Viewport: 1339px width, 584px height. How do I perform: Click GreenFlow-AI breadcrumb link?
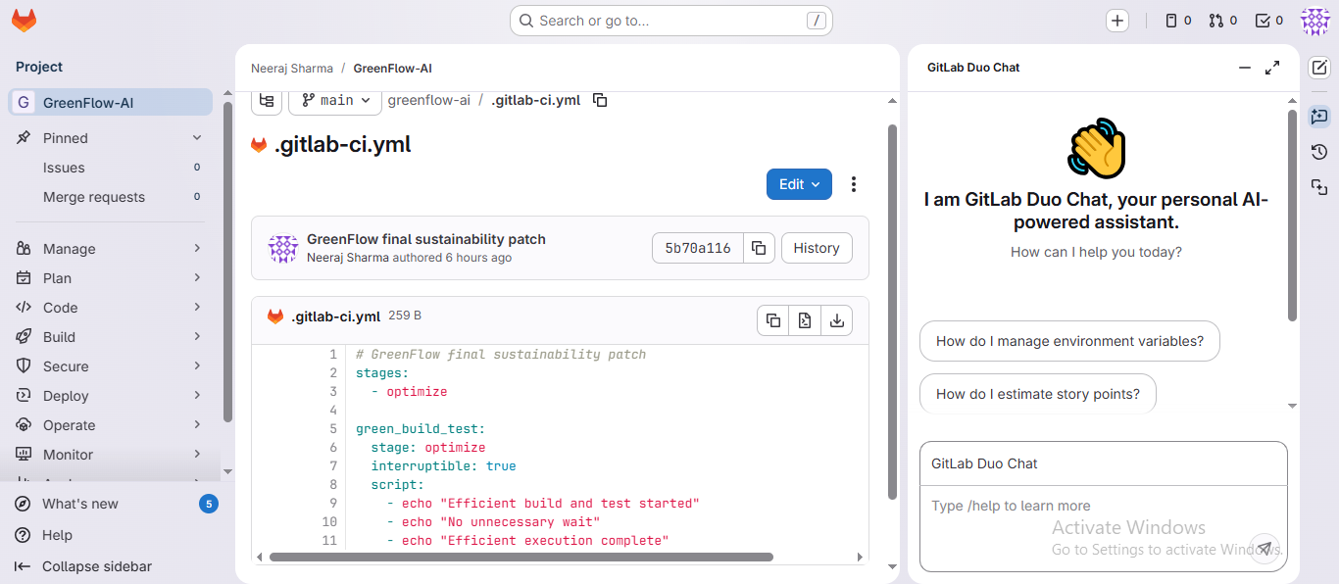click(x=392, y=69)
